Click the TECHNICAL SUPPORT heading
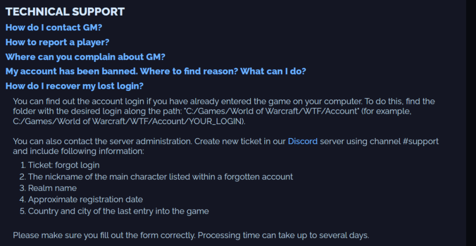The width and height of the screenshot is (476, 246). [65, 12]
